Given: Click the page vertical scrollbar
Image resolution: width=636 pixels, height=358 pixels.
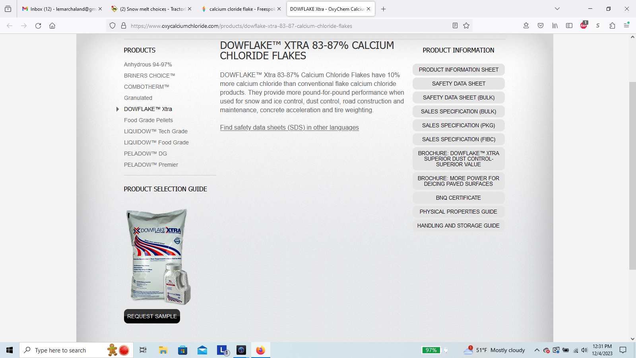Looking at the screenshot, I should (x=632, y=175).
